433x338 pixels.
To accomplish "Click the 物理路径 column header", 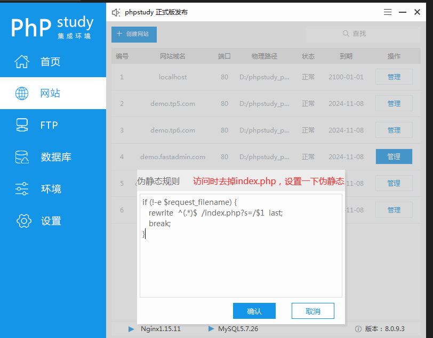I will coord(264,56).
